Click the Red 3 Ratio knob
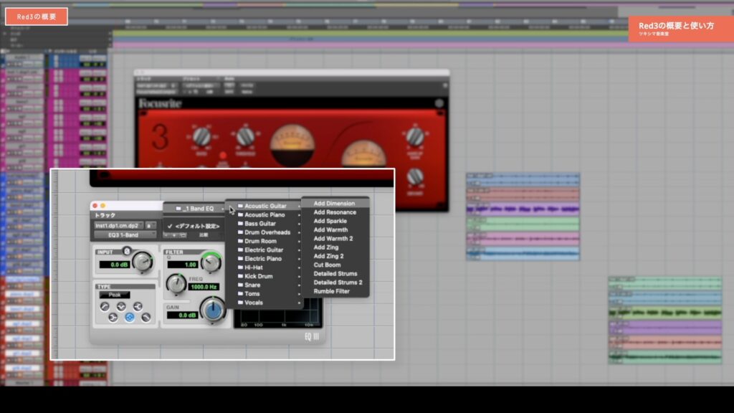Viewport: 734px width, 413px height. click(x=201, y=137)
